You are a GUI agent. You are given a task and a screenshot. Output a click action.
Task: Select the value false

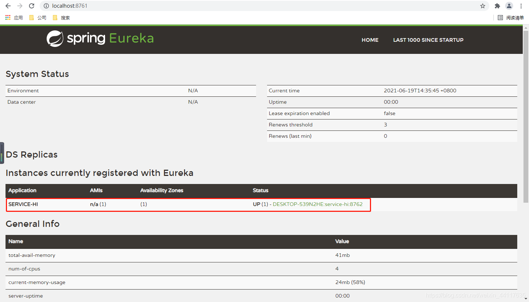pos(390,113)
